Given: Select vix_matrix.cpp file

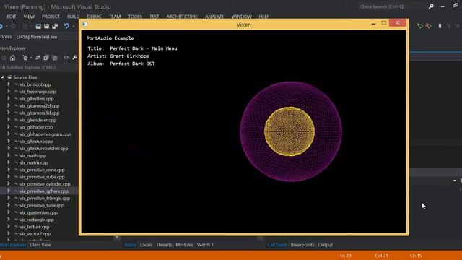Looking at the screenshot, I should (34, 162).
